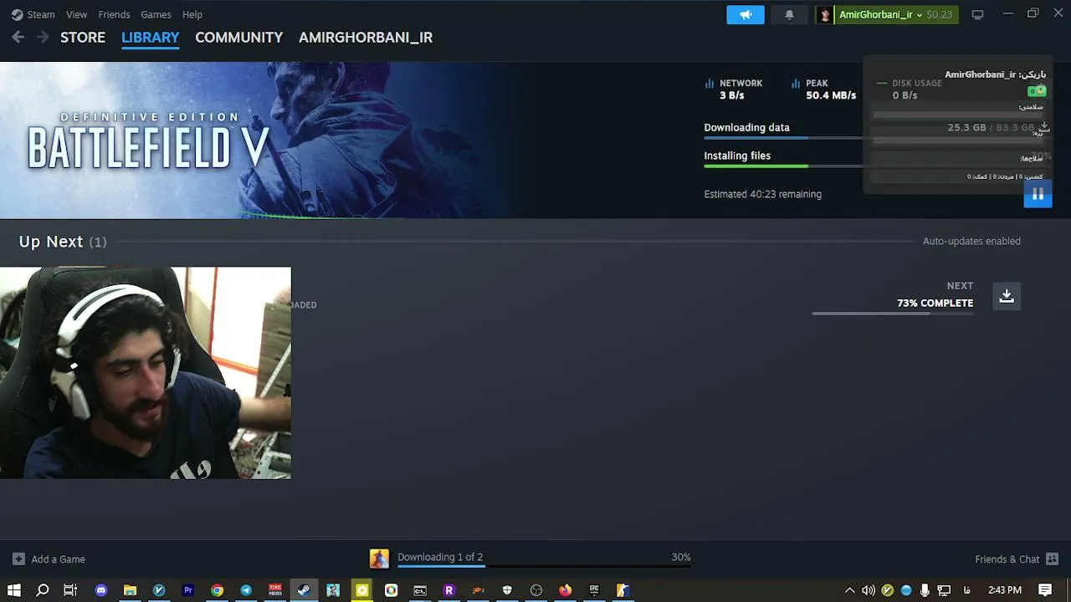Open the Help menu
Viewport: 1071px width, 602px height.
point(192,14)
